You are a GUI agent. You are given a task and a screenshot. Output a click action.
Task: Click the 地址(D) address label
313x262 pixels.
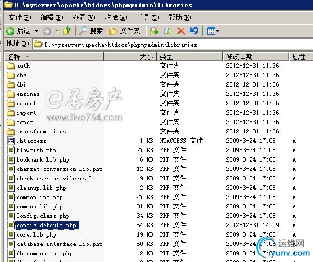point(18,44)
